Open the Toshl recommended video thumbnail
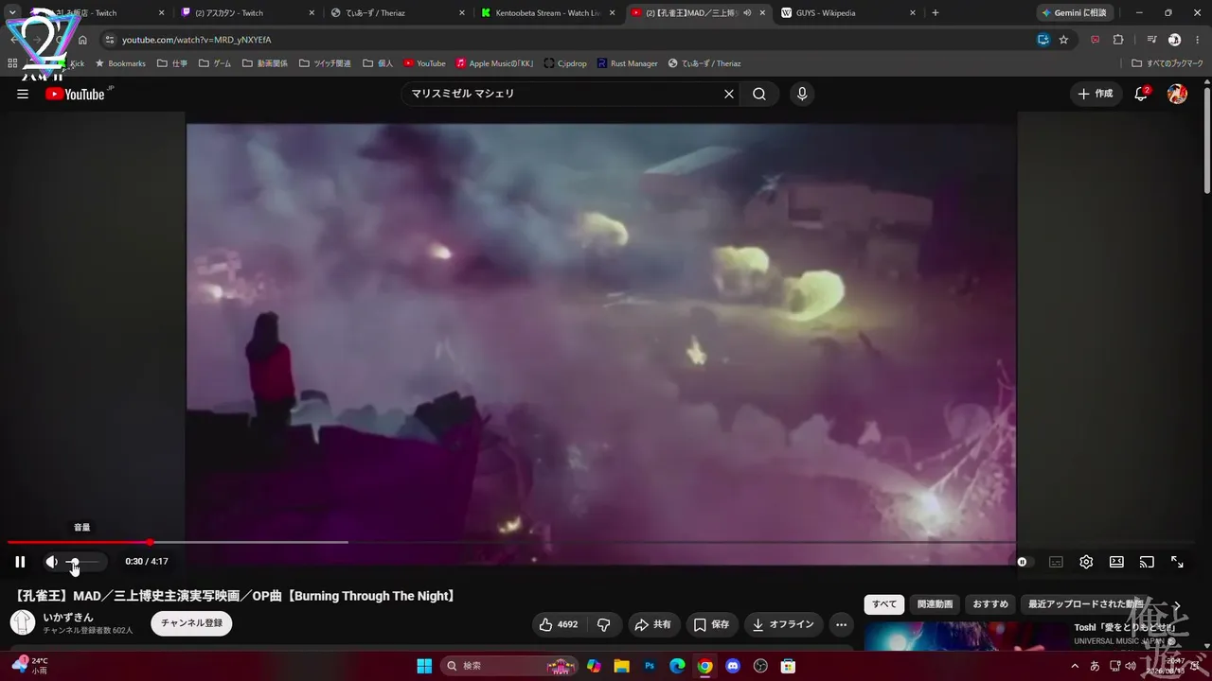Viewport: 1212px width, 681px height. pyautogui.click(x=965, y=636)
